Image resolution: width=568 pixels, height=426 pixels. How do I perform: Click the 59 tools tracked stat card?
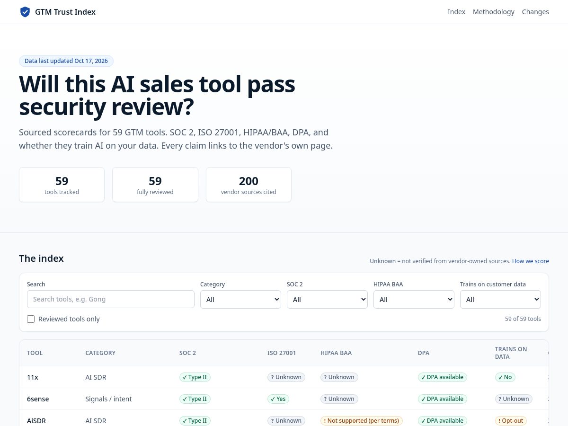point(62,185)
